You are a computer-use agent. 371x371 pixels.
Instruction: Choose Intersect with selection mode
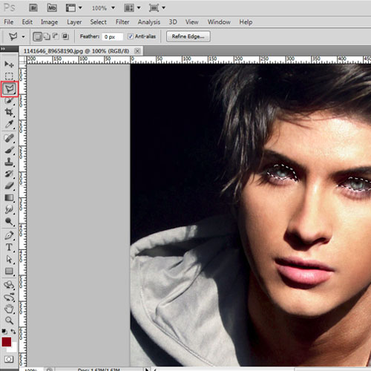(65, 36)
